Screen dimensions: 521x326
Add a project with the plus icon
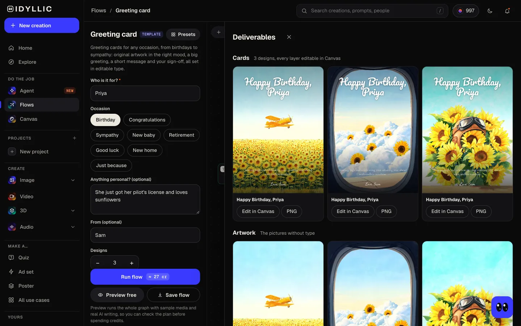pos(75,138)
